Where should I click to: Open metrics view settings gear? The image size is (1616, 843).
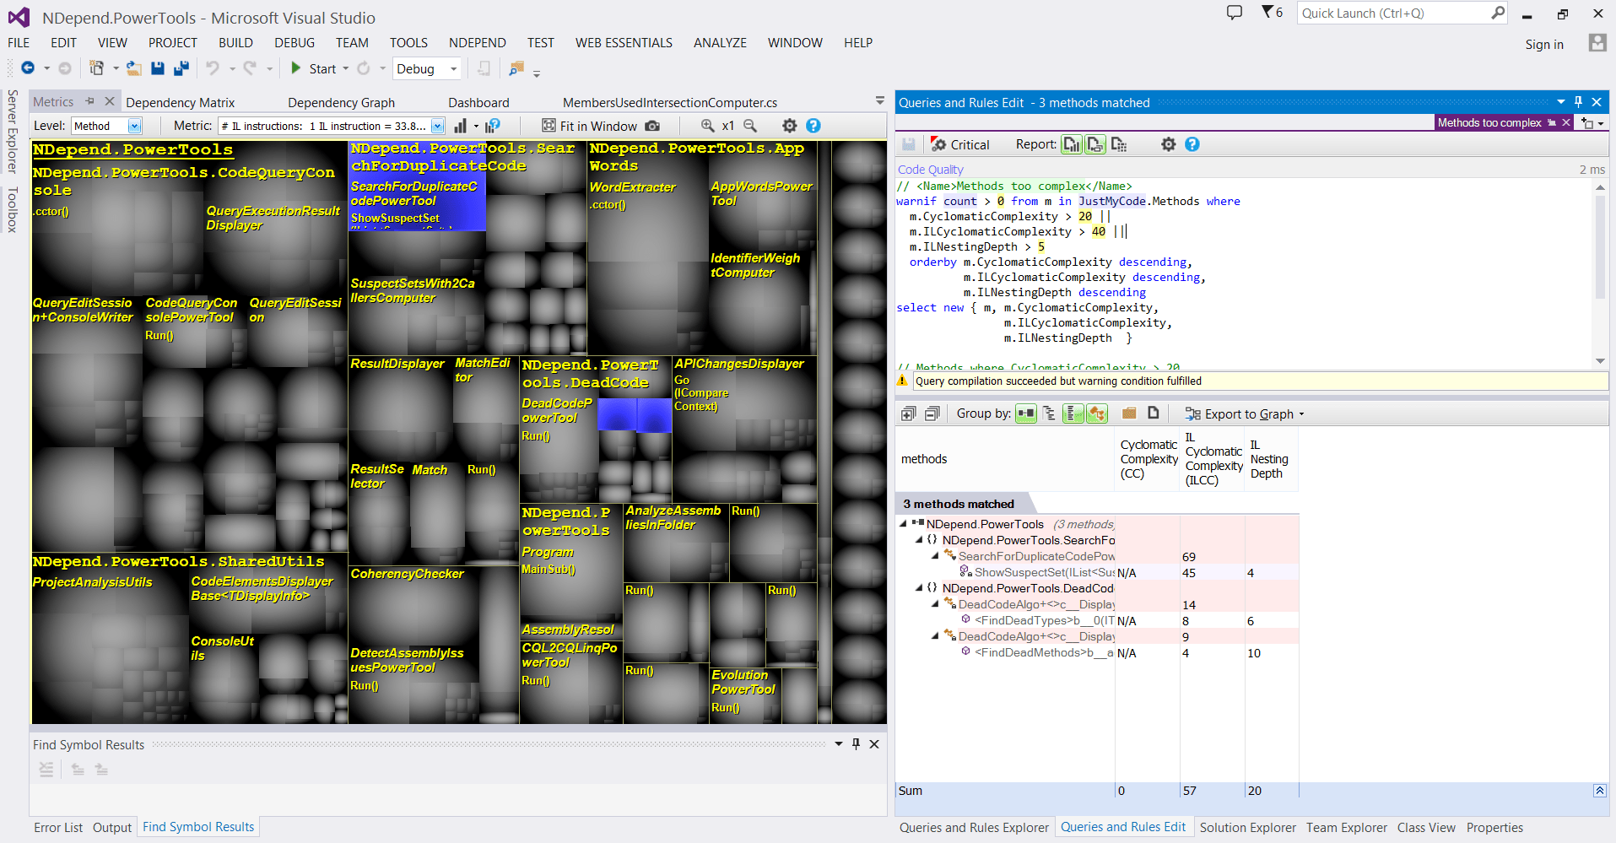point(789,126)
